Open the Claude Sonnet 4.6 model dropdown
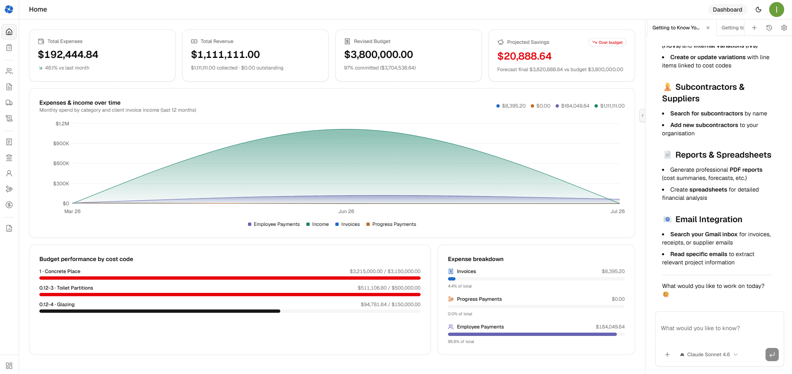 tap(709, 355)
